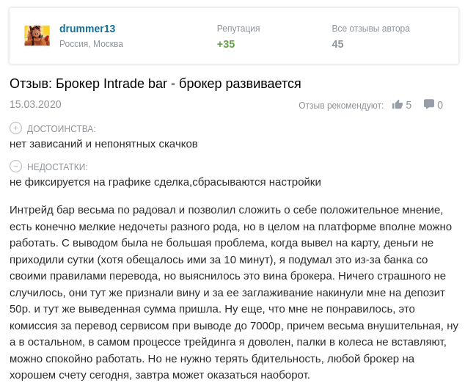The height and width of the screenshot is (391, 465).
Task: Open all author reviews count 45
Action: [x=337, y=44]
